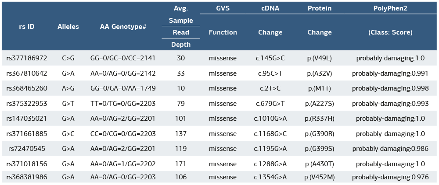439x185 pixels.
Task: Select rs368465260 in the table
Action: (27, 88)
